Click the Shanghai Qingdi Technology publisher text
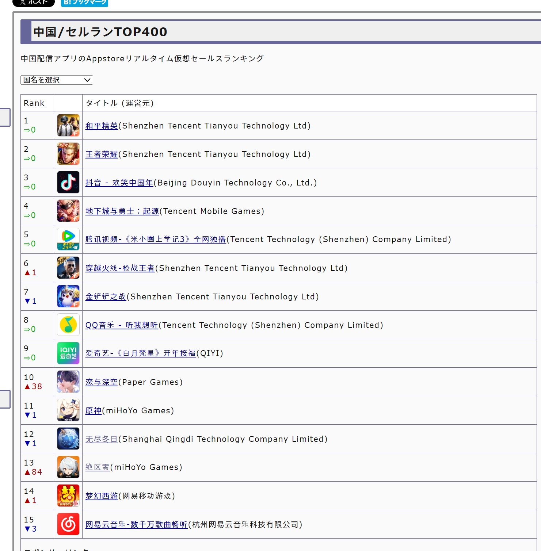 (223, 439)
